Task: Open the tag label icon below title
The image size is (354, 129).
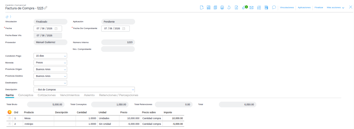Action: point(7,17)
